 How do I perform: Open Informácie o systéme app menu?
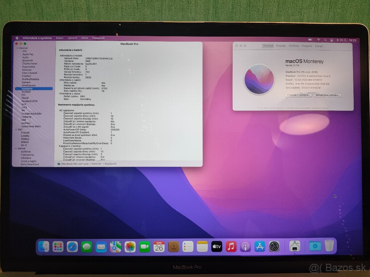click(37, 38)
